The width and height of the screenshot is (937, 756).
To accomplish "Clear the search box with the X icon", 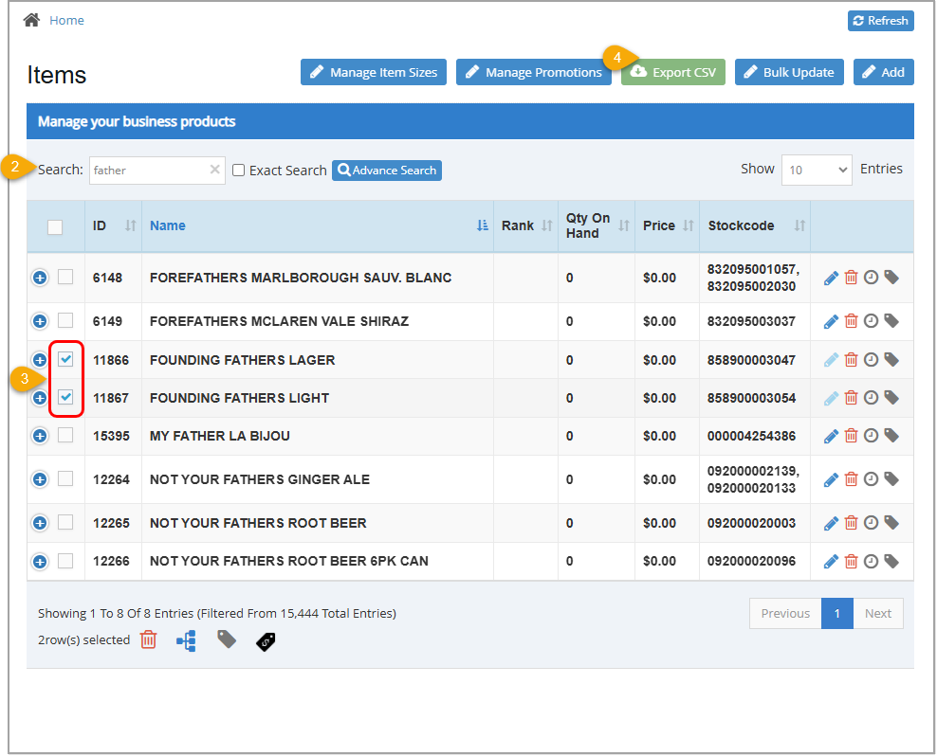I will click(214, 170).
